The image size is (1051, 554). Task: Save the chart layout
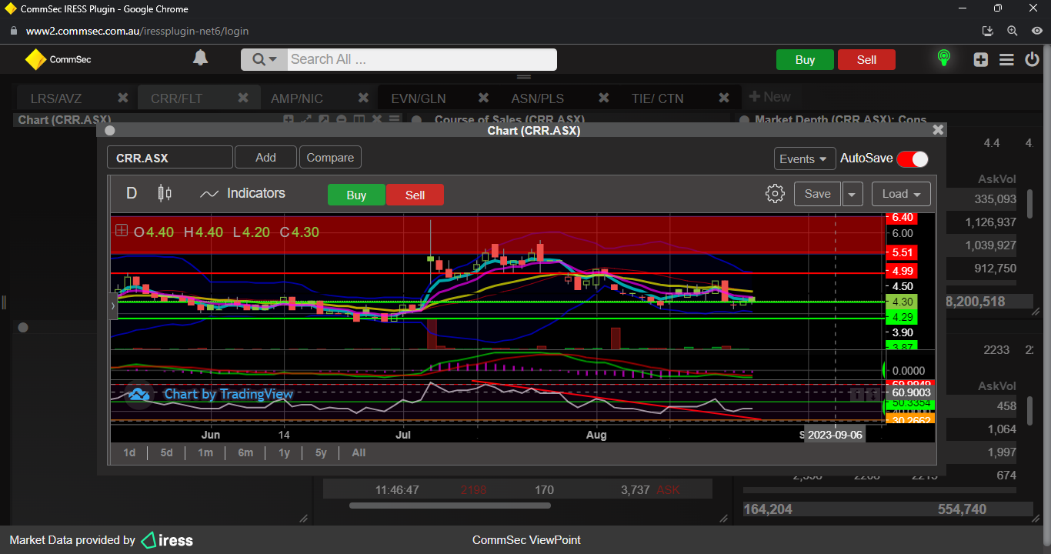click(817, 194)
